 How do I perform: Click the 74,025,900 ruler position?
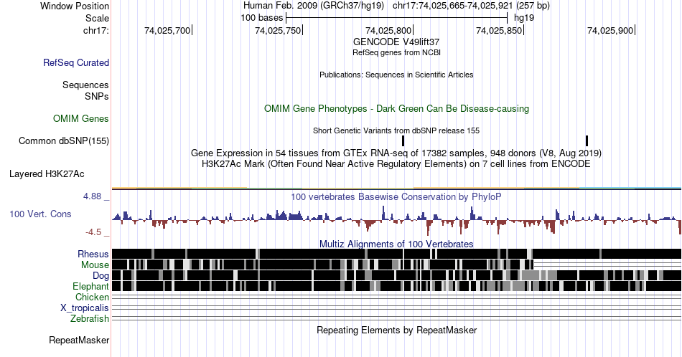point(610,30)
